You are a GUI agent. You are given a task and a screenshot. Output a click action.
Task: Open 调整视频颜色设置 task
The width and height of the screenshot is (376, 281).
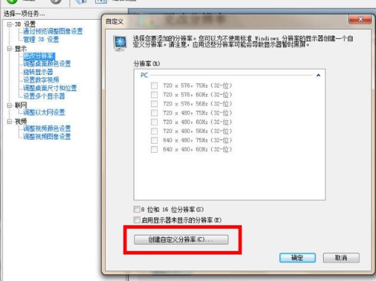(x=47, y=128)
